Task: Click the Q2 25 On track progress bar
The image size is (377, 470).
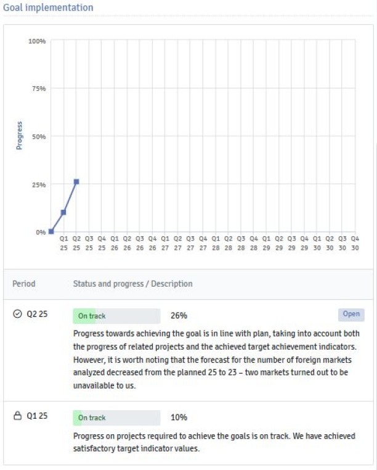Action: (116, 316)
